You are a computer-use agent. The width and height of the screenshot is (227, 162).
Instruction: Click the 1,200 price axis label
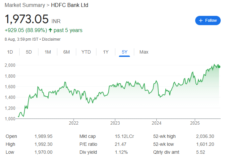(10, 108)
